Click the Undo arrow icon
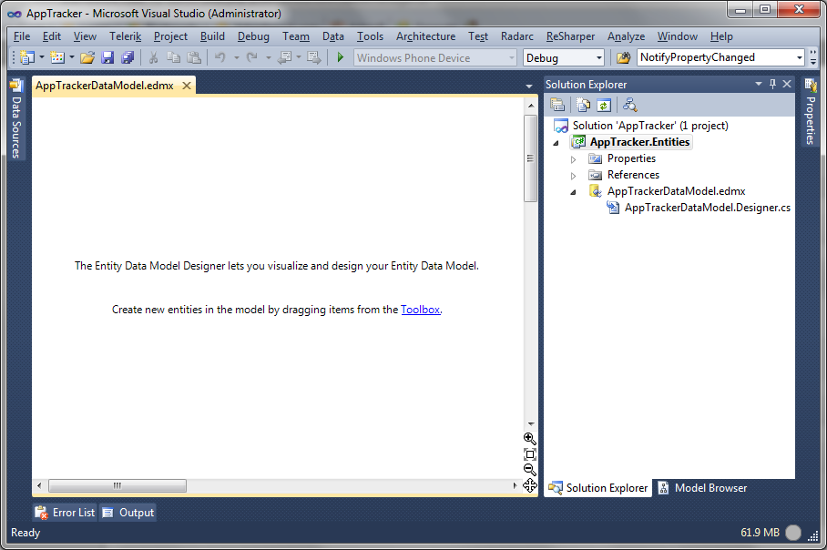 (220, 57)
